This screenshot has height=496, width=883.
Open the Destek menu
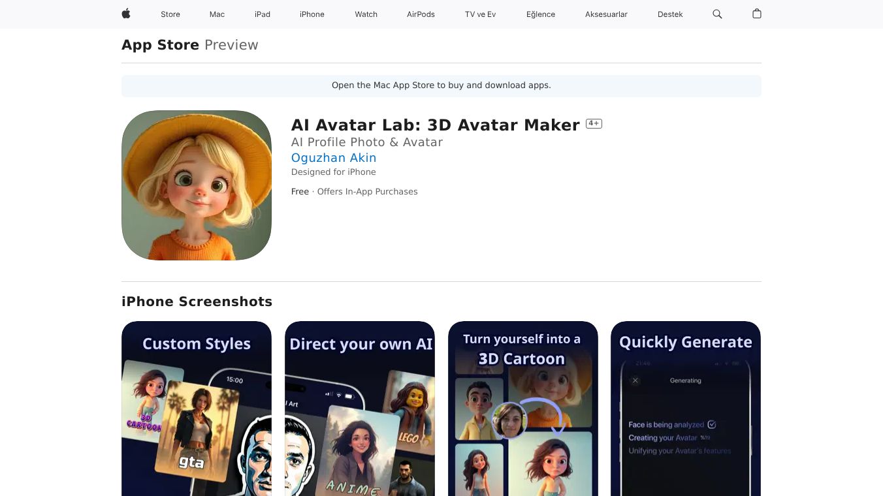(670, 14)
